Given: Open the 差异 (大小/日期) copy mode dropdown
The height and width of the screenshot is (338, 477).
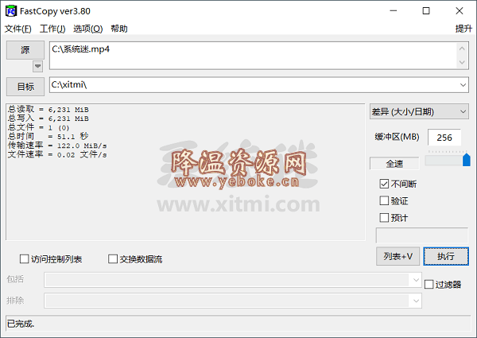Looking at the screenshot, I should [419, 111].
